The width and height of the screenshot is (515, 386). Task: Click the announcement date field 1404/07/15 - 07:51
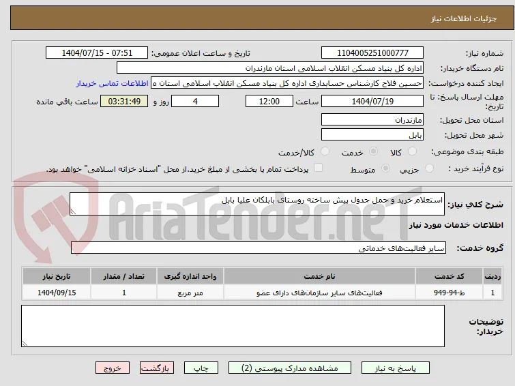click(97, 53)
